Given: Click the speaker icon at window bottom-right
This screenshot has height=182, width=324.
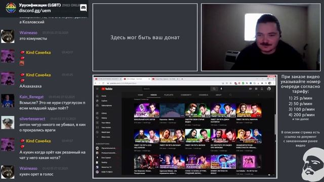Looking at the screenshot, I should [x=269, y=175].
